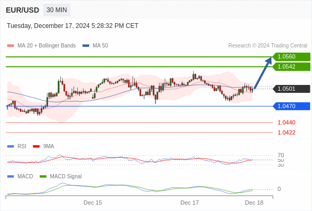Click the 30 MIN timeframe badge
312x211 pixels.
pos(57,10)
